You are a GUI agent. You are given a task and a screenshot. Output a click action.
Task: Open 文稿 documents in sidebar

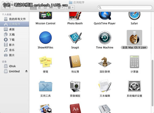click(x=14, y=35)
